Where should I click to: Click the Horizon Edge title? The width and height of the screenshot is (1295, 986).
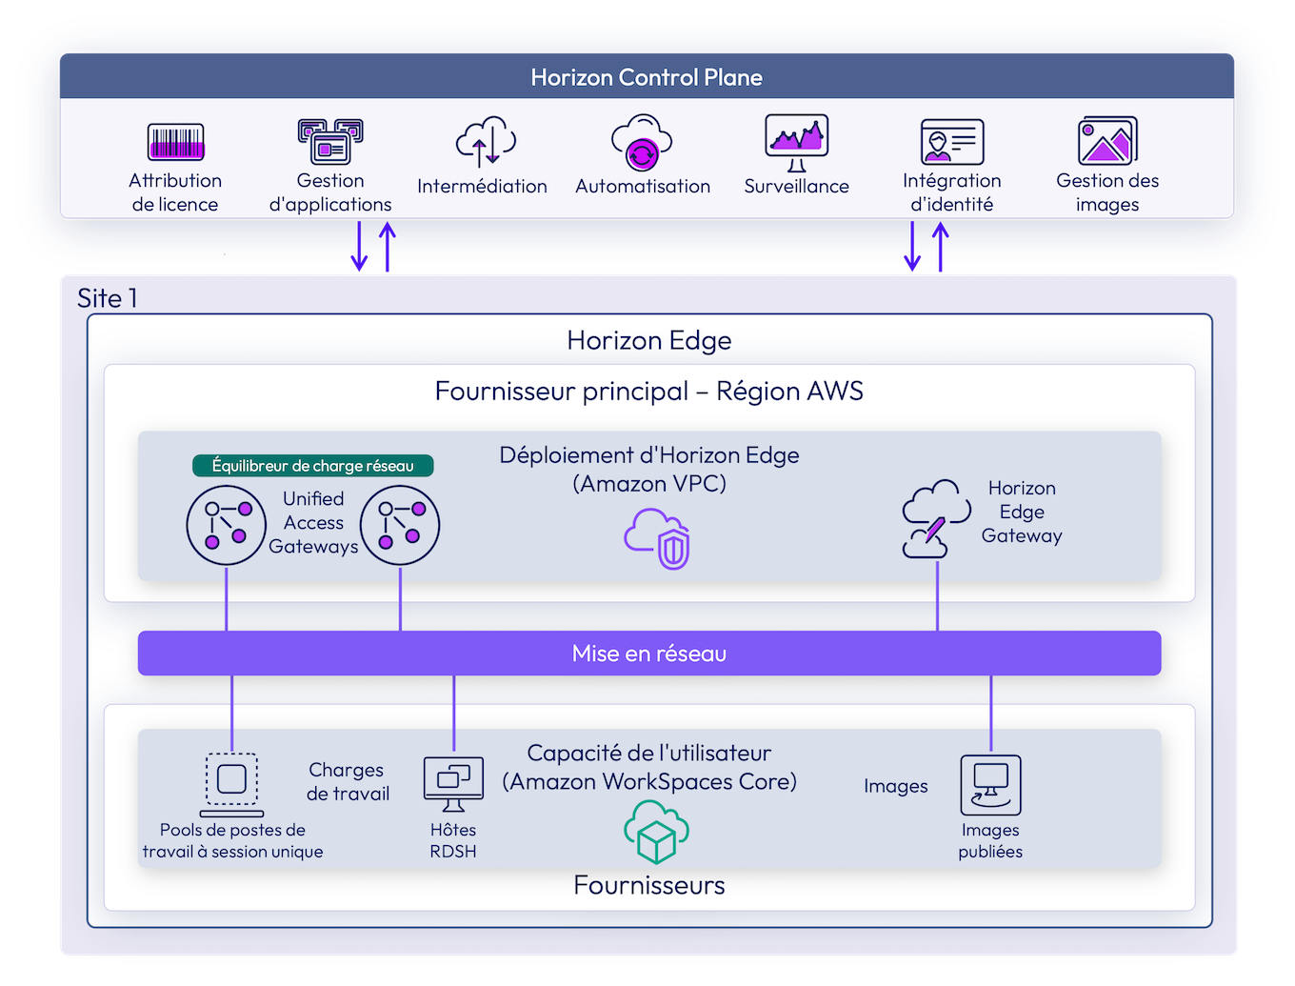(649, 341)
